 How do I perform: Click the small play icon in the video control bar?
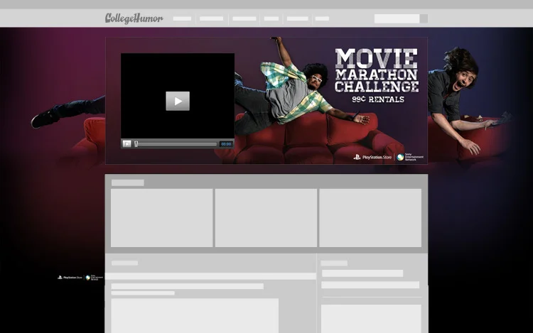(x=126, y=144)
